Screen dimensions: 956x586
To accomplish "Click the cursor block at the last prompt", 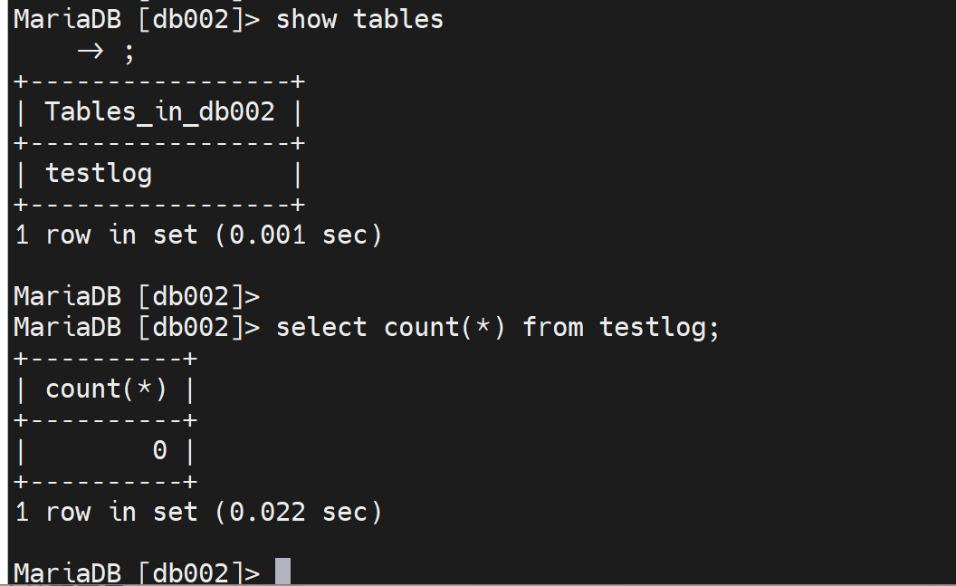I will pyautogui.click(x=282, y=572).
